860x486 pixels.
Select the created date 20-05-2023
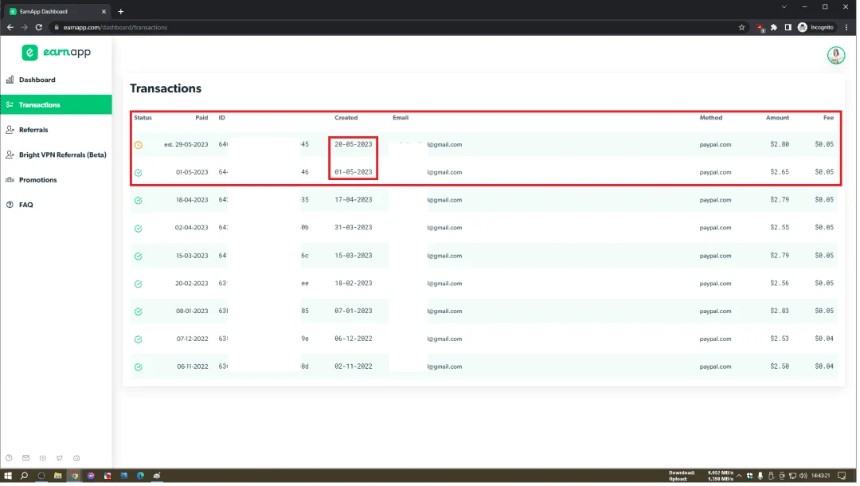pyautogui.click(x=354, y=145)
